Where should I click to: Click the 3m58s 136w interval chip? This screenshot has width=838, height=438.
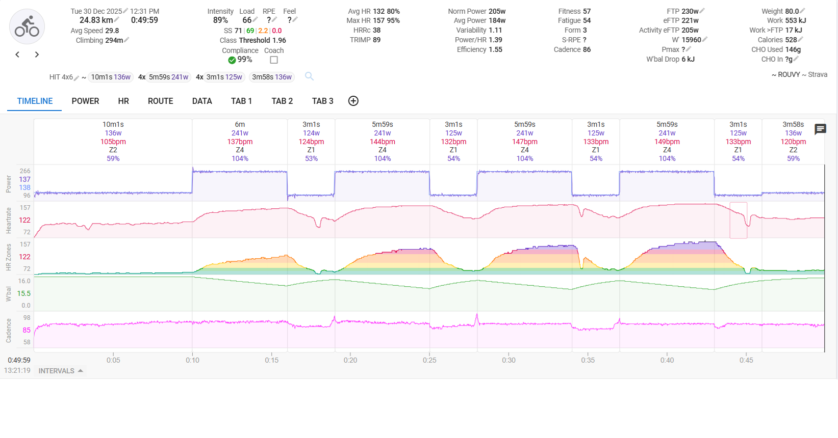coord(272,77)
